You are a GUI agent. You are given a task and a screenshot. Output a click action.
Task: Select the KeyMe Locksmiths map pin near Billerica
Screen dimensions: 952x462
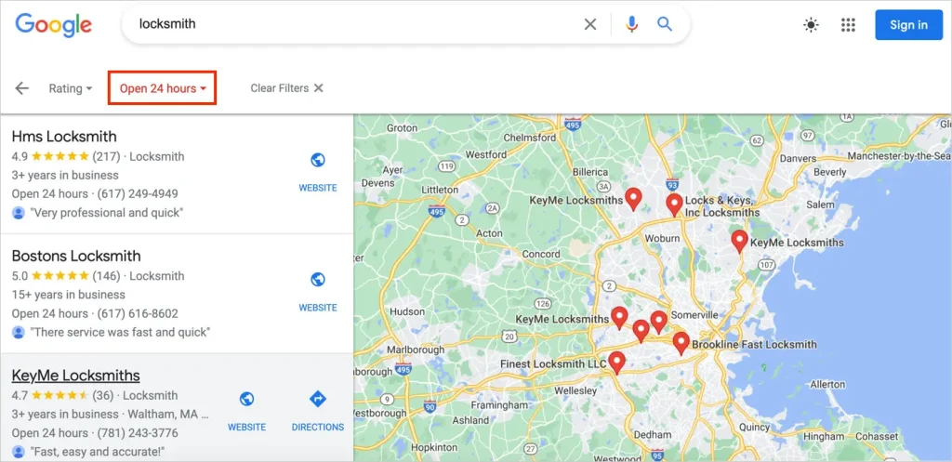point(633,199)
